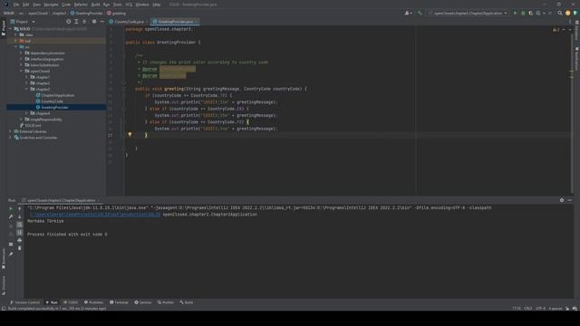The image size is (580, 326).
Task: Open the user account dropdown icon
Action: pos(409,13)
